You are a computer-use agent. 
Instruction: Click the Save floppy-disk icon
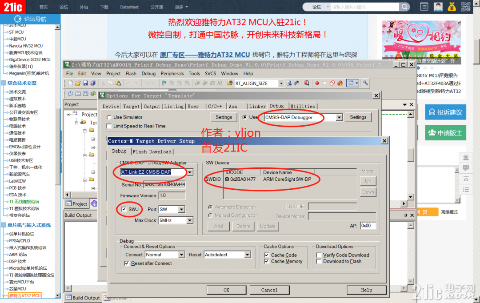(85, 83)
